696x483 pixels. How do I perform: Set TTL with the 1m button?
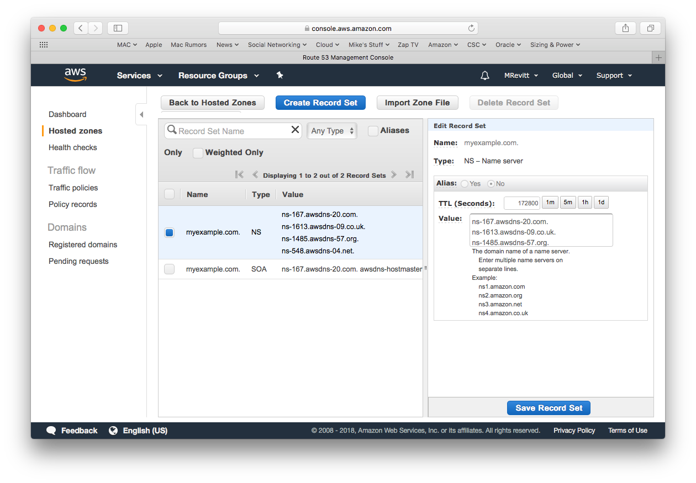coord(550,203)
